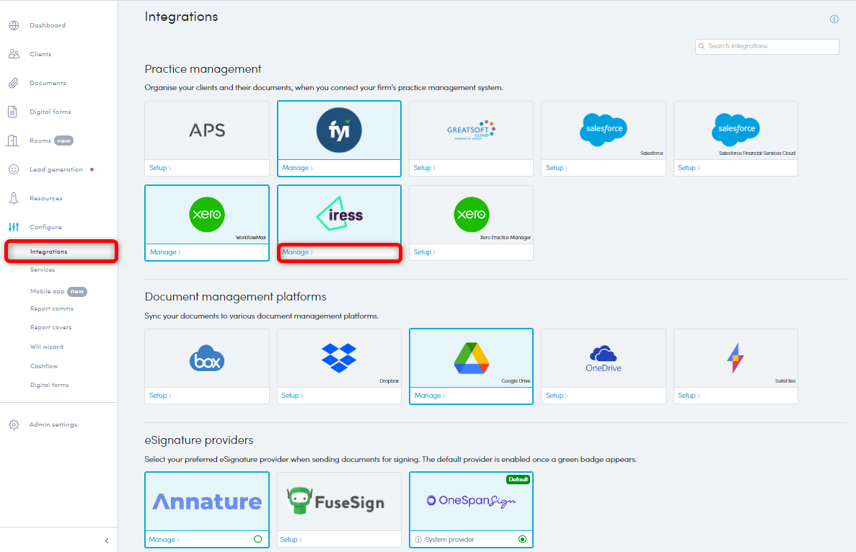The width and height of the screenshot is (856, 552).
Task: Click the Rooms door icon
Action: (12, 141)
